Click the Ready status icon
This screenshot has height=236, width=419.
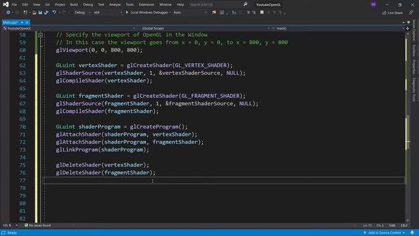point(3,233)
